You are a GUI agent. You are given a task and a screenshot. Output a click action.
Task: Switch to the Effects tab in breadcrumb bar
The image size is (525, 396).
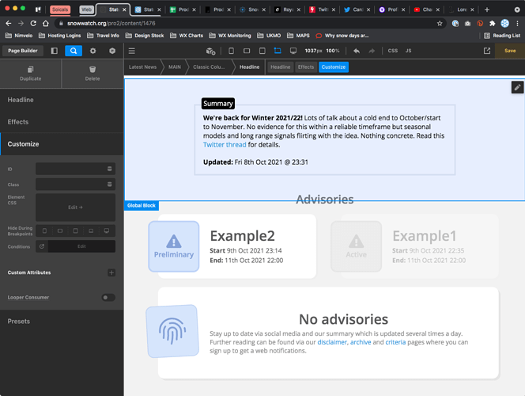tap(306, 67)
